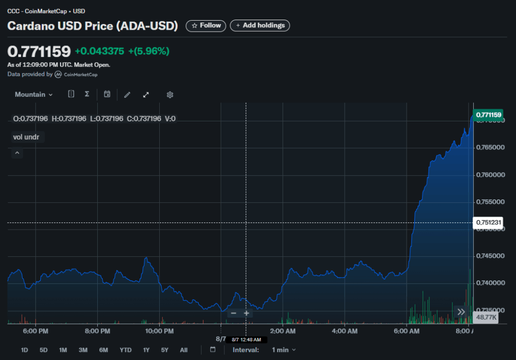Open the comparison tool icon
This screenshot has height=360, width=516.
coord(71,94)
